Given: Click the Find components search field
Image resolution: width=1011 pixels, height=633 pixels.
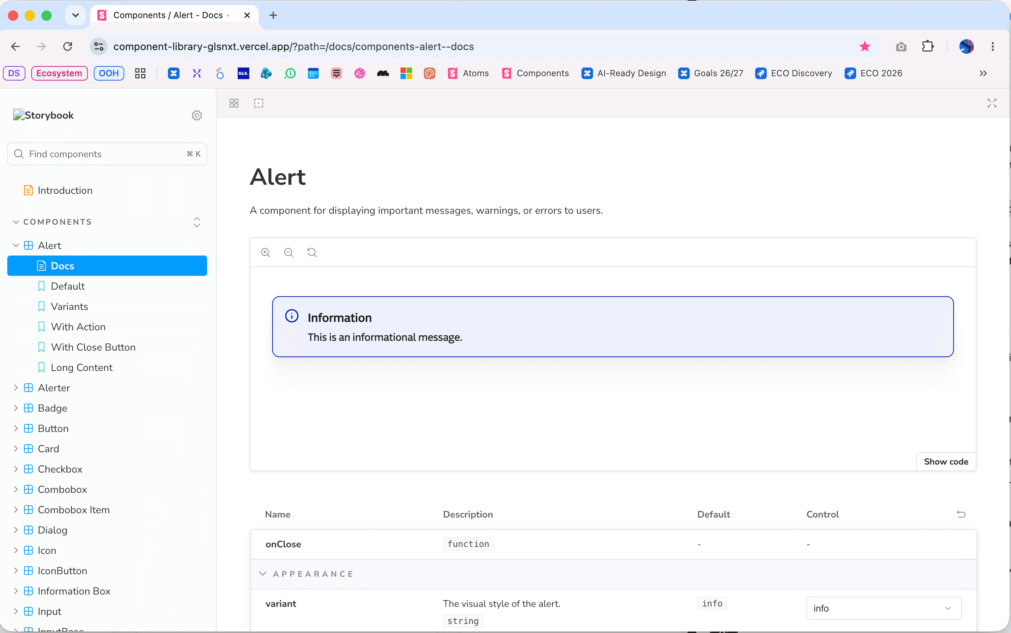Looking at the screenshot, I should [107, 154].
